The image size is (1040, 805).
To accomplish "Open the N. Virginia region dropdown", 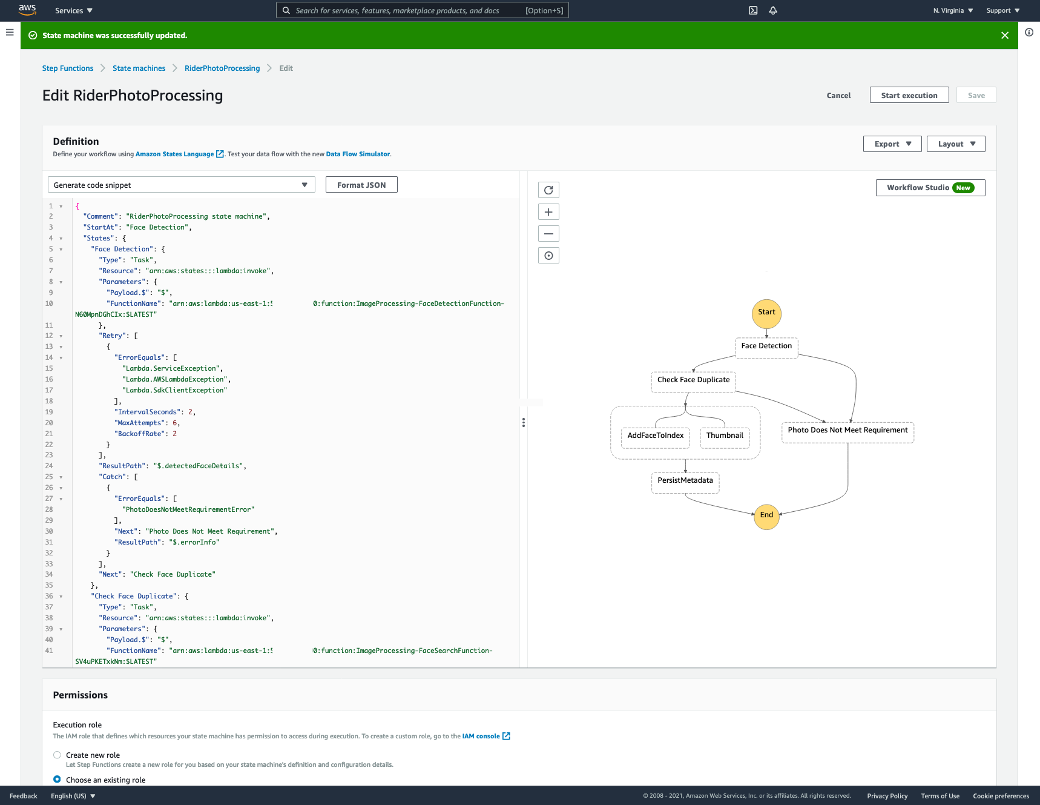I will (x=953, y=10).
